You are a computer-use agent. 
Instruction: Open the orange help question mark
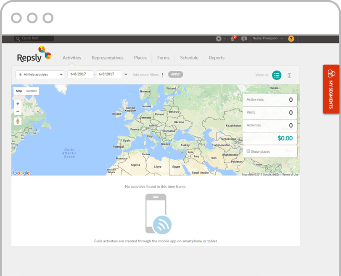291,39
